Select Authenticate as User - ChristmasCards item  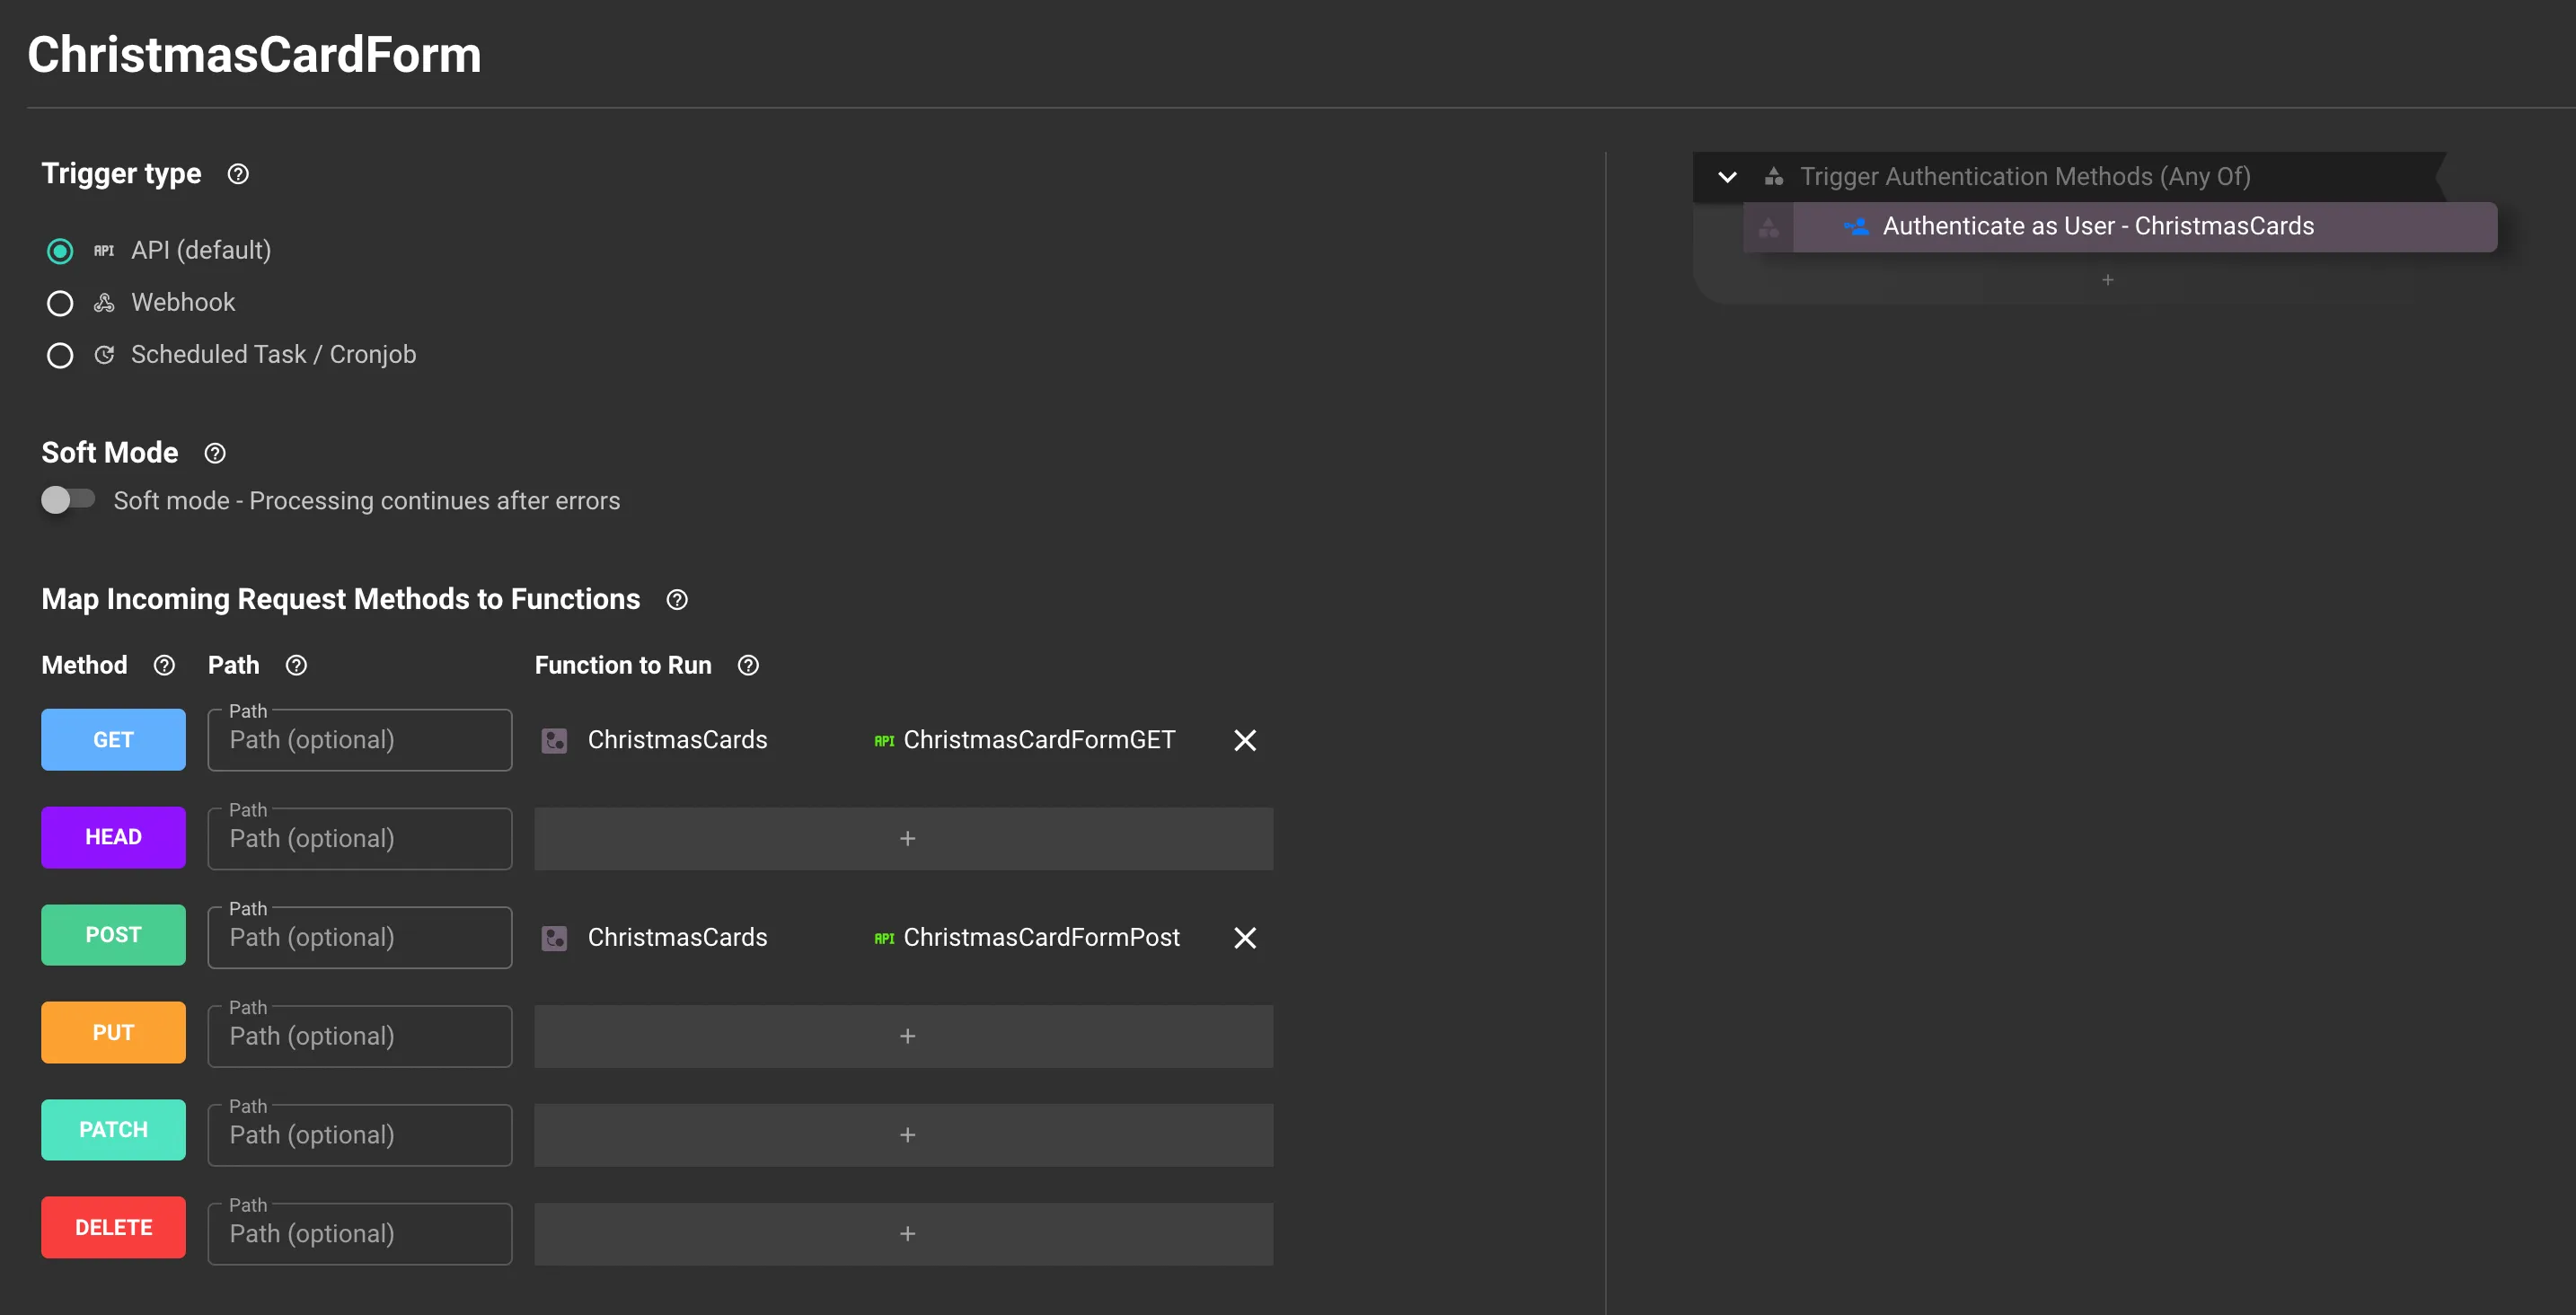point(2097,227)
